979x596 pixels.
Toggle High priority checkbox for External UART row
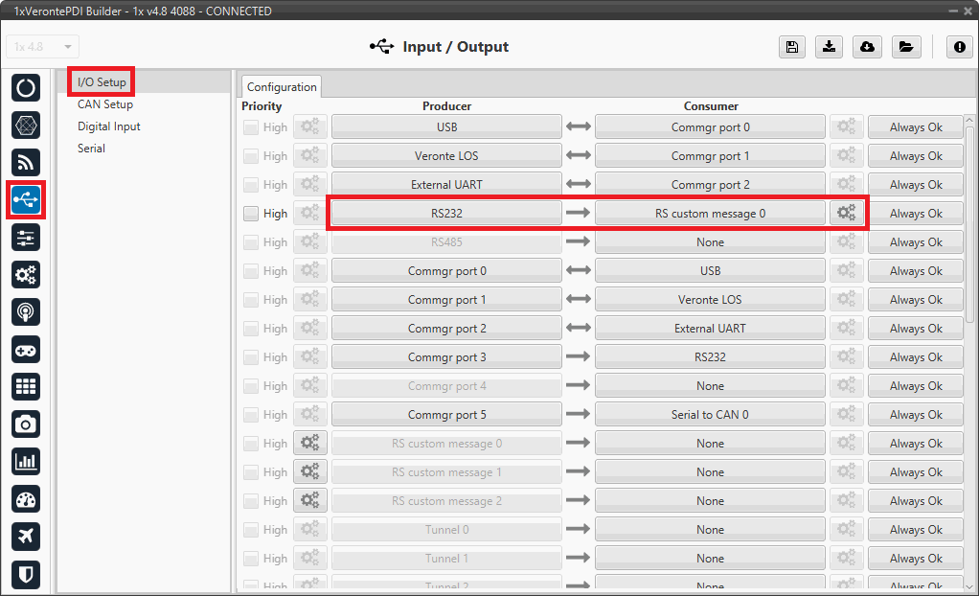251,185
